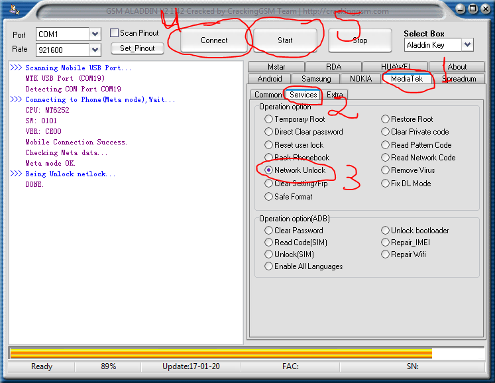The height and width of the screenshot is (383, 495).
Task: Switch to the Mstar tab
Action: pyautogui.click(x=276, y=67)
